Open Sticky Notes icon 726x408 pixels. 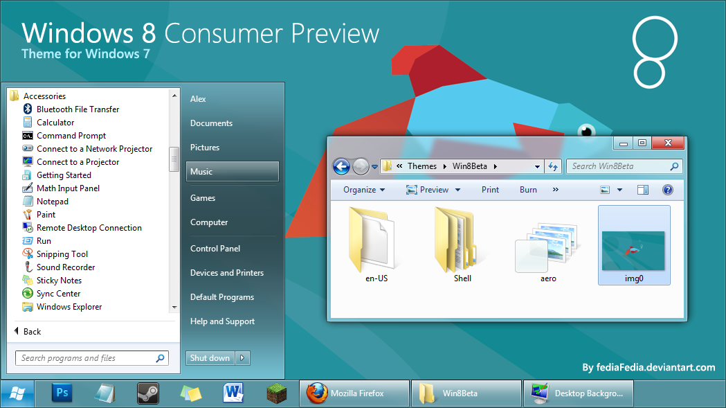point(28,280)
